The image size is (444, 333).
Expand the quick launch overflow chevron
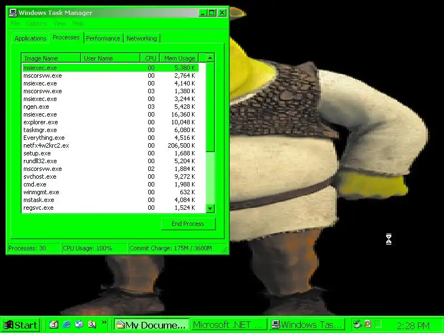[104, 322]
